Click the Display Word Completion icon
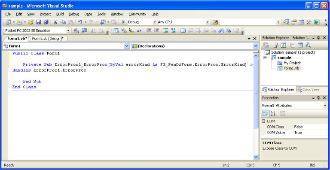330x170 pixels. click(x=139, y=31)
